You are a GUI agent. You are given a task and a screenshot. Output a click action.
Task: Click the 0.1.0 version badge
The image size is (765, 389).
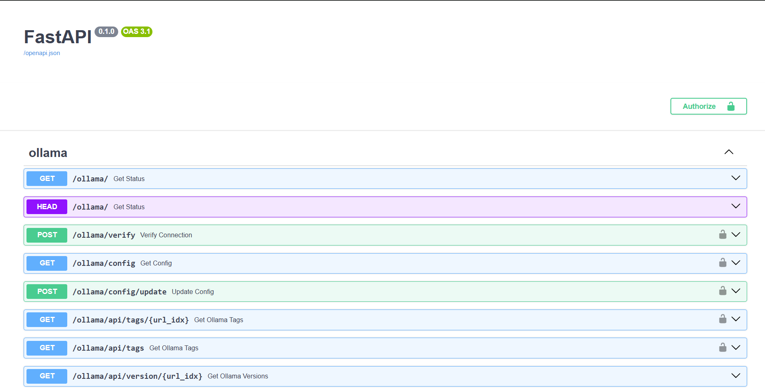click(x=106, y=31)
